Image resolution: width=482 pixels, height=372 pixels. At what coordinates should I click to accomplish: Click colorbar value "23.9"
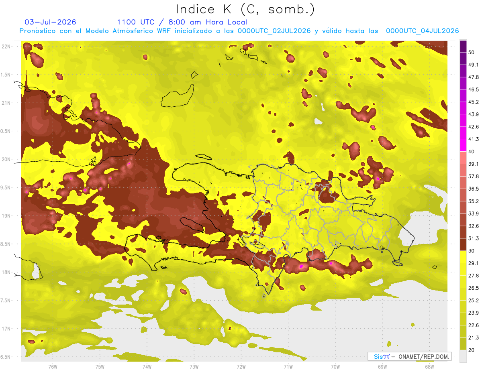coord(474,313)
